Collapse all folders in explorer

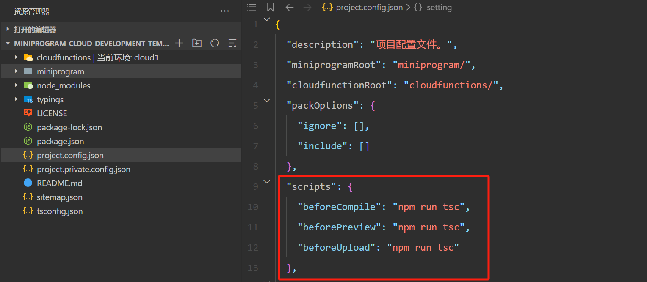(x=232, y=43)
